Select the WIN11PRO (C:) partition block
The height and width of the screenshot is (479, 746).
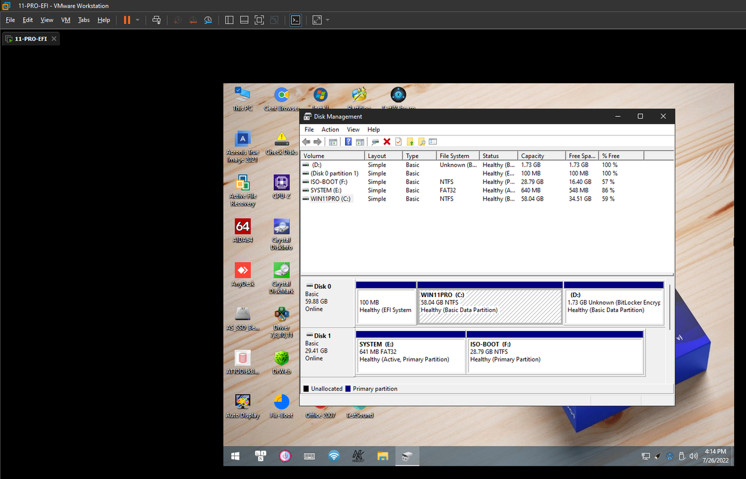tap(490, 303)
